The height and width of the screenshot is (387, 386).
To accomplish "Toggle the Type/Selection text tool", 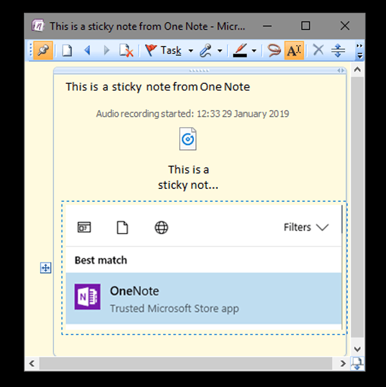I will pos(294,50).
